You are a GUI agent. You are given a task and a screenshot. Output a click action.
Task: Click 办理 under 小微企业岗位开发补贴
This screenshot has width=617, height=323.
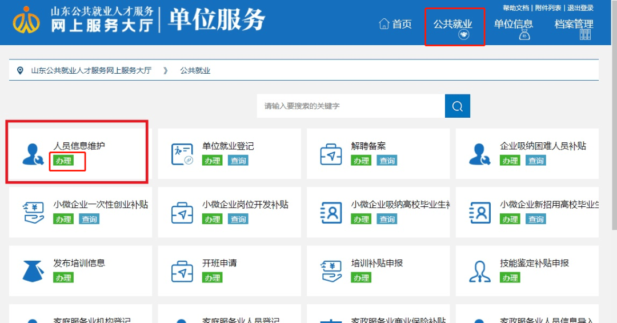[213, 219]
